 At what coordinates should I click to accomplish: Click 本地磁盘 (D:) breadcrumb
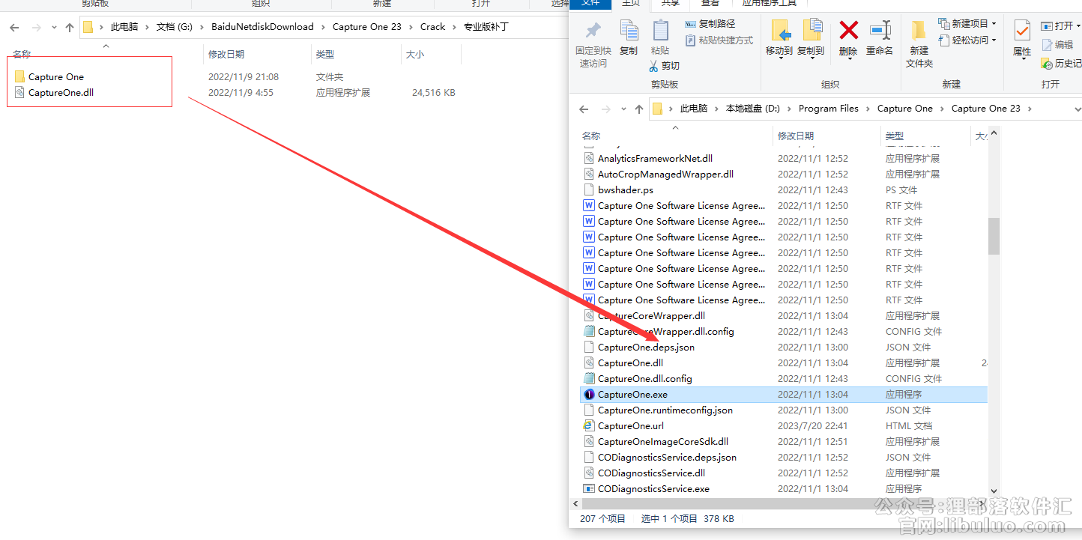[x=752, y=109]
